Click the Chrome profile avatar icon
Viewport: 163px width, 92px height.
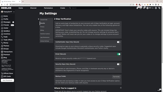158,5
